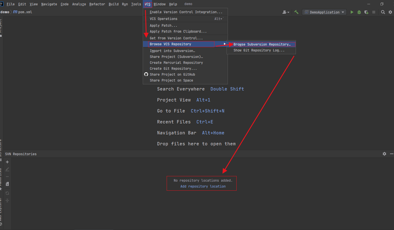The image size is (394, 230).
Task: Click the Ctrl+Shift+N shortcut text
Action: coord(207,111)
